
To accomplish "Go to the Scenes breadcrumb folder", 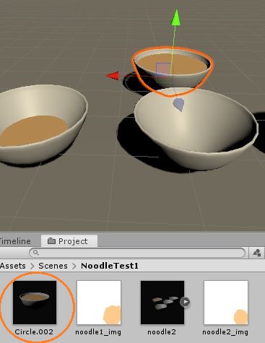I will (x=53, y=266).
